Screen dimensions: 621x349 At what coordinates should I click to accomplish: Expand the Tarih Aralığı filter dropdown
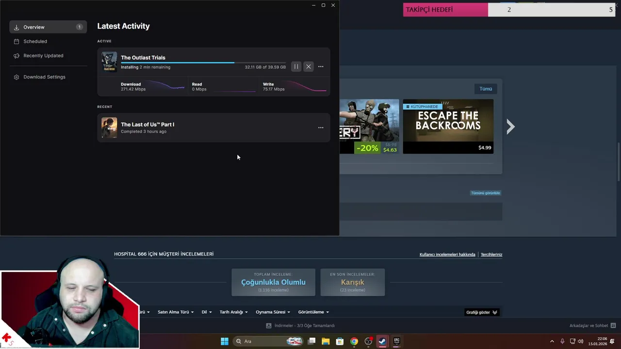pyautogui.click(x=234, y=312)
